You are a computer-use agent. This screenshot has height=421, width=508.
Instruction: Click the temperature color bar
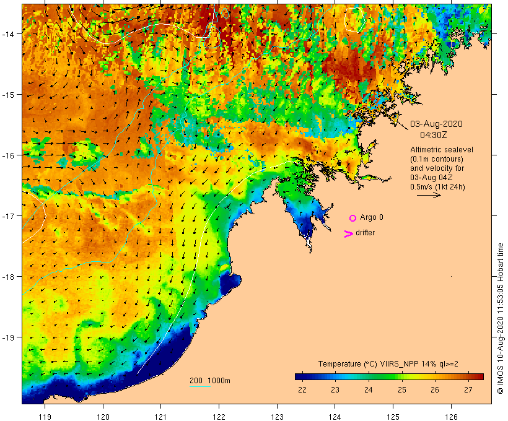(389, 376)
